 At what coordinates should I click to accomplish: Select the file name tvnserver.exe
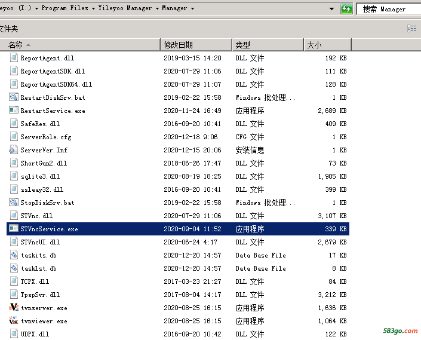44,308
